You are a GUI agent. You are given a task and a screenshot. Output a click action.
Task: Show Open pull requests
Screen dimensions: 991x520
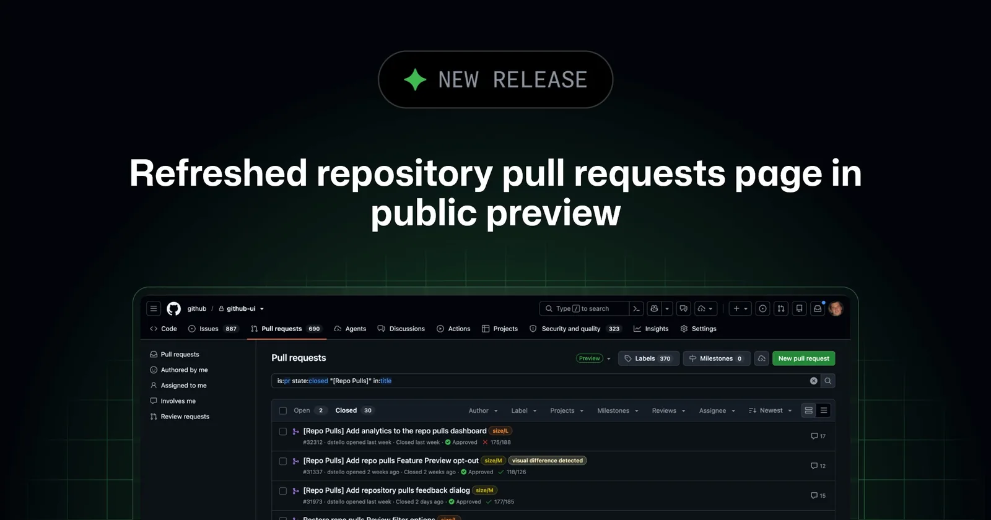coord(310,410)
